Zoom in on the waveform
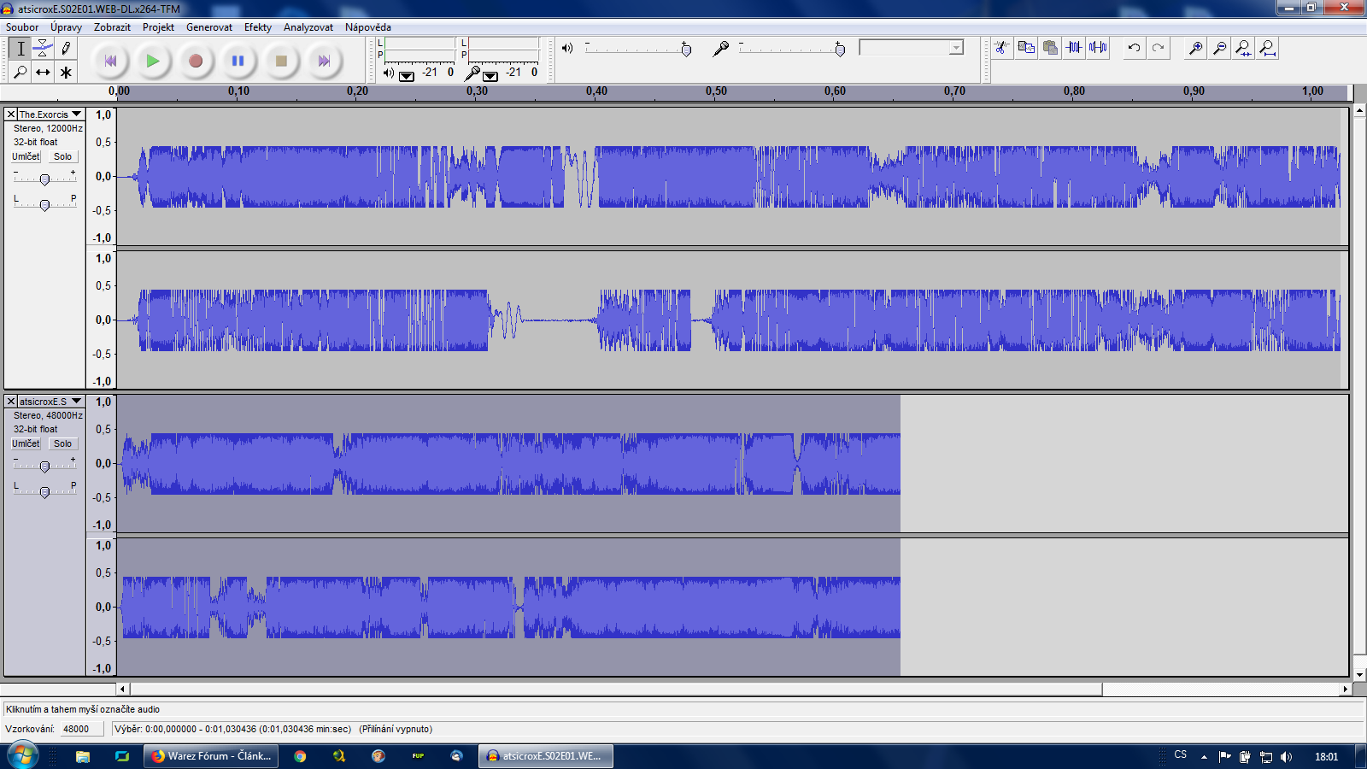The image size is (1367, 769). point(1195,48)
